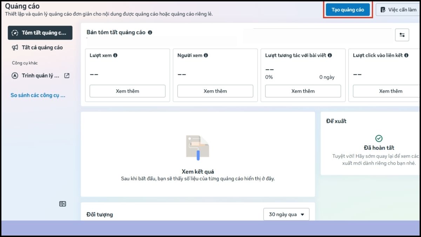Click the Đã hoàn tất text

[379, 148]
